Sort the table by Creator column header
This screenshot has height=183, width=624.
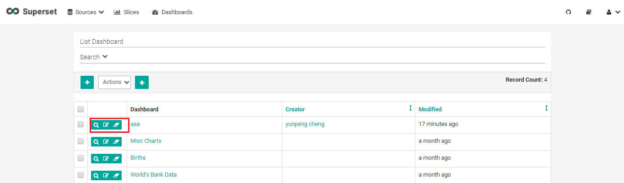coord(295,109)
